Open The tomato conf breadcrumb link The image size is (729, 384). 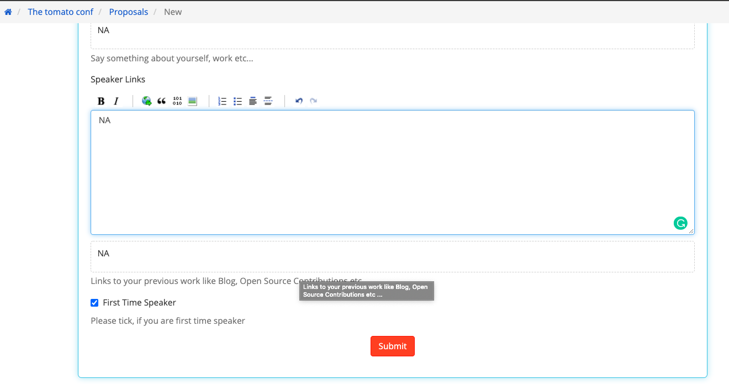point(61,12)
